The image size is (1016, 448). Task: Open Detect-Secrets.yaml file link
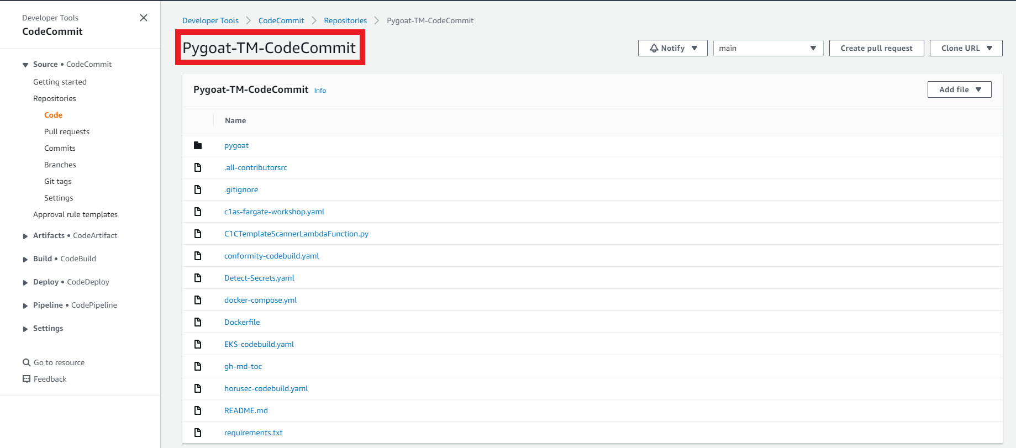click(259, 278)
